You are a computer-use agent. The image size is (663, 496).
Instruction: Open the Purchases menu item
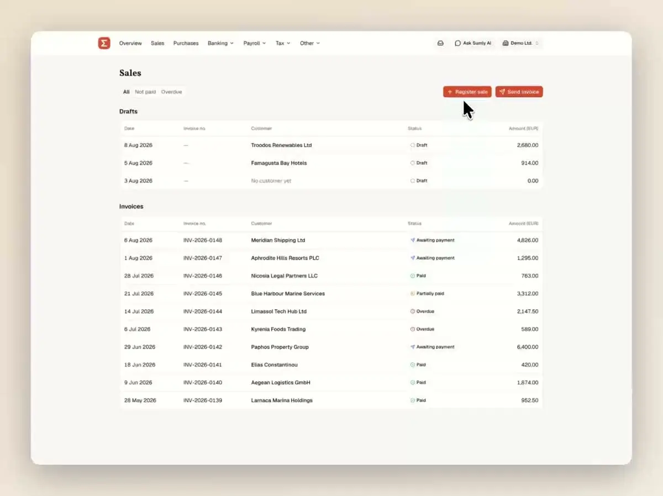click(x=186, y=43)
